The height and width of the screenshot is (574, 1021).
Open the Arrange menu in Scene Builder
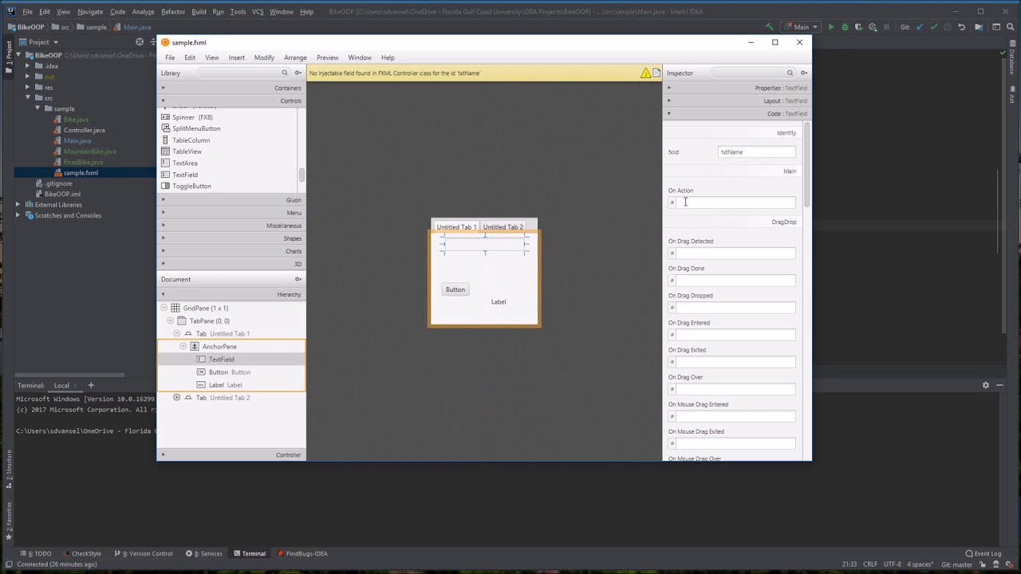coord(295,57)
